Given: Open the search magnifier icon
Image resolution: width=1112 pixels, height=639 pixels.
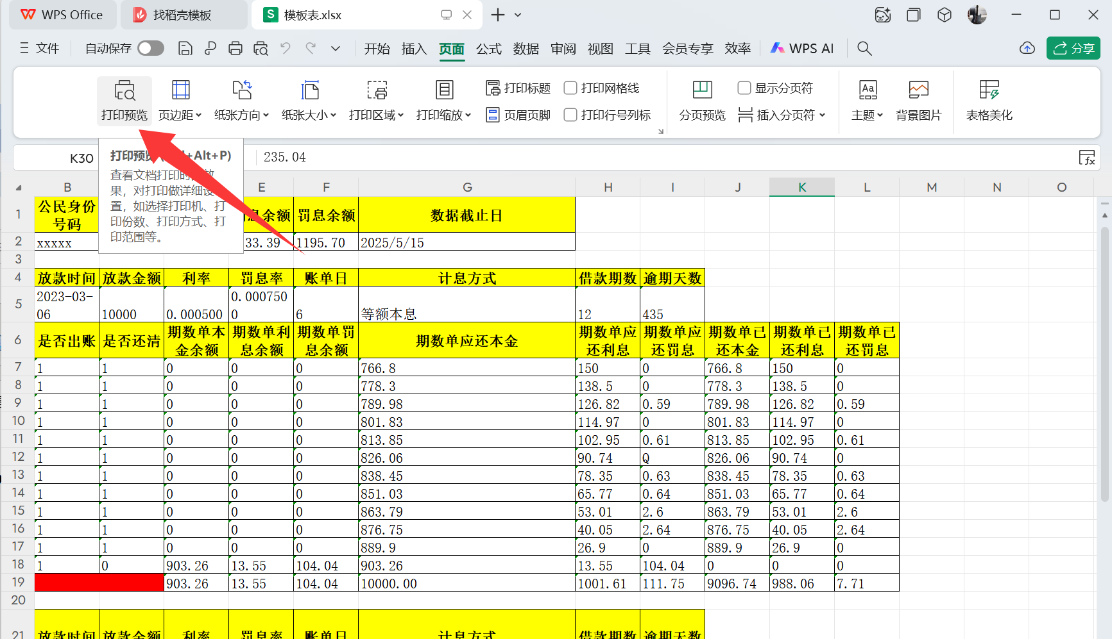Looking at the screenshot, I should click(x=864, y=48).
